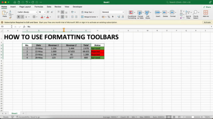
Task: Open the Review ribbon tab
Action: pos(58,7)
